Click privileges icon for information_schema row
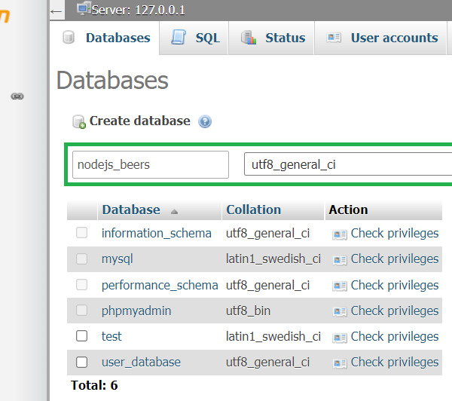The width and height of the screenshot is (452, 401). click(340, 234)
